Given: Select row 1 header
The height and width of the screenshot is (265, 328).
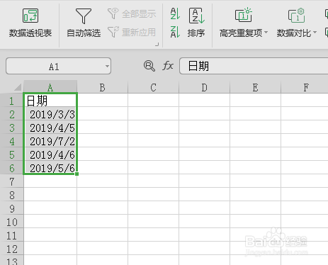Looking at the screenshot, I should coord(12,101).
